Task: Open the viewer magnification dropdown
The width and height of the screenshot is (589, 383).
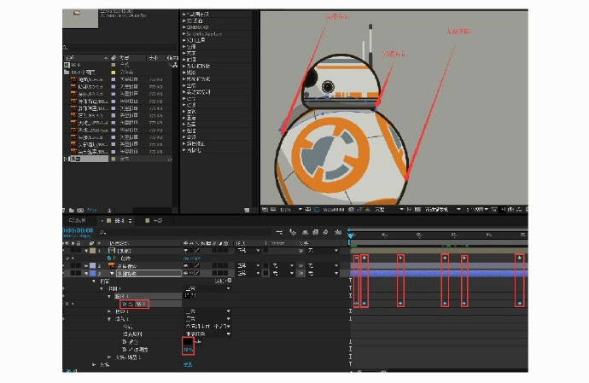Action: 291,209
